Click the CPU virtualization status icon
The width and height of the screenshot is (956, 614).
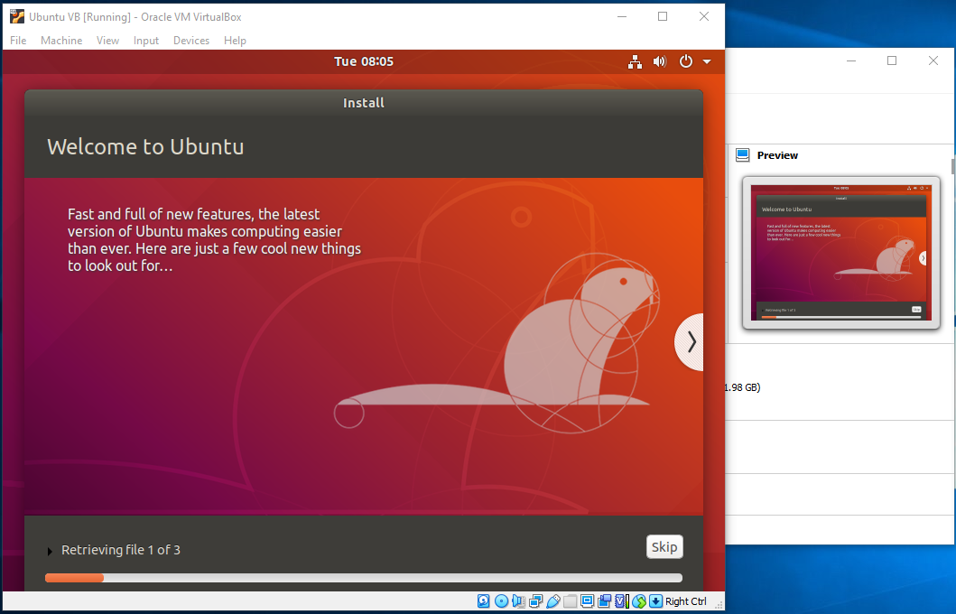[x=621, y=601]
